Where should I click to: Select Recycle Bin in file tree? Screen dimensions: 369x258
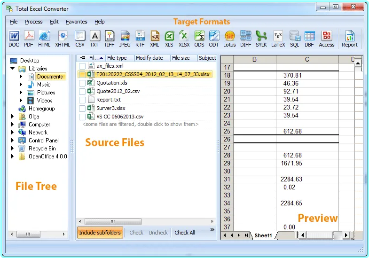[42, 149]
